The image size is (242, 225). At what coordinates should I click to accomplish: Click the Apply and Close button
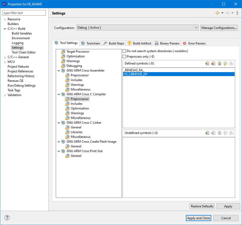tap(198, 218)
